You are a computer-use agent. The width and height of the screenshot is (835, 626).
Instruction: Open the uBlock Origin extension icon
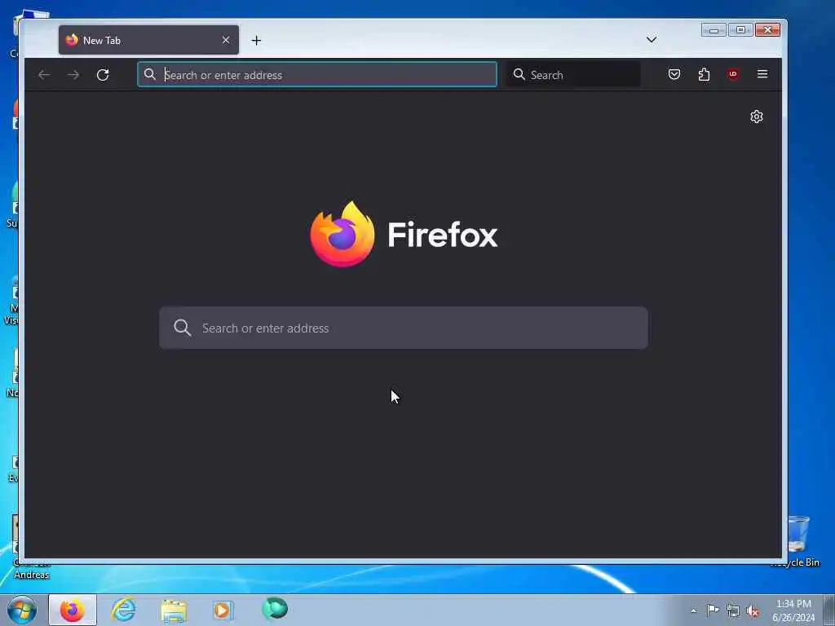pyautogui.click(x=733, y=74)
